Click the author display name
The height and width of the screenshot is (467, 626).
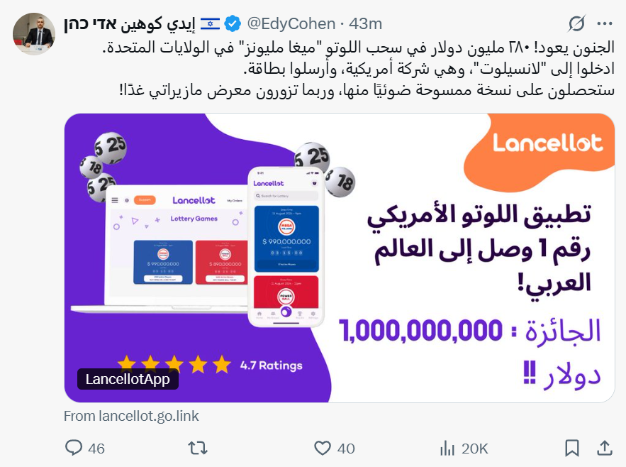(130, 24)
